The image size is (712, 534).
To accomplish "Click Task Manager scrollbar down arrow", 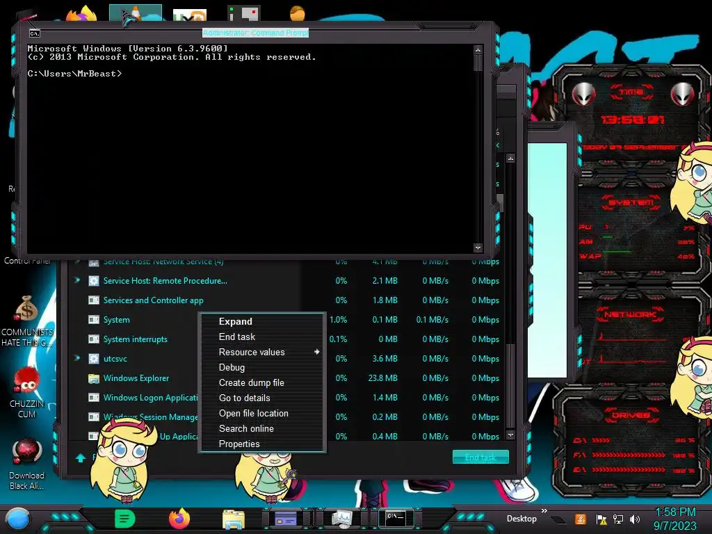I will [x=510, y=435].
